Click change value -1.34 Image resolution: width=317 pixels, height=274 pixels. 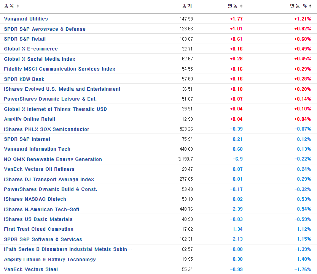pyautogui.click(x=236, y=229)
